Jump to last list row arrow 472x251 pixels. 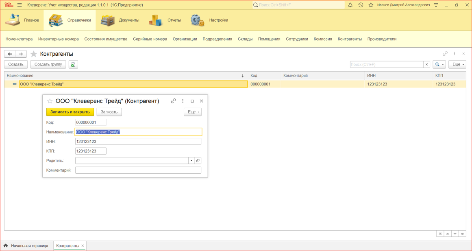coord(462,234)
